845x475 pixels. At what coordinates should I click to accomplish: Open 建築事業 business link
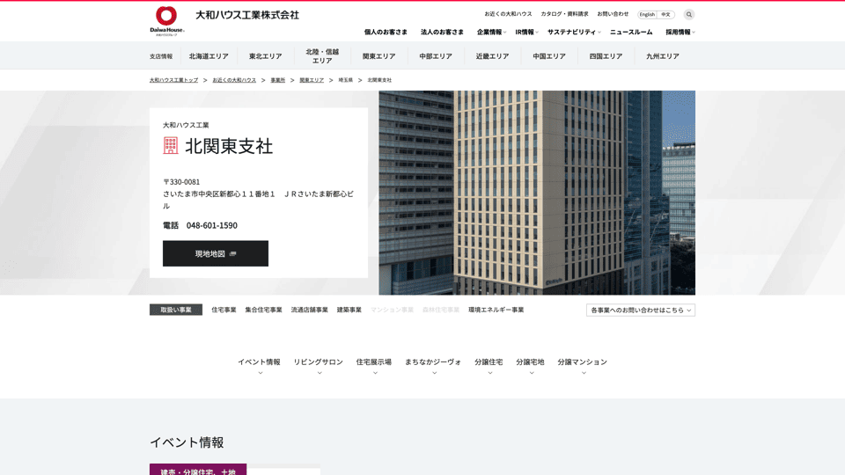[x=349, y=310]
